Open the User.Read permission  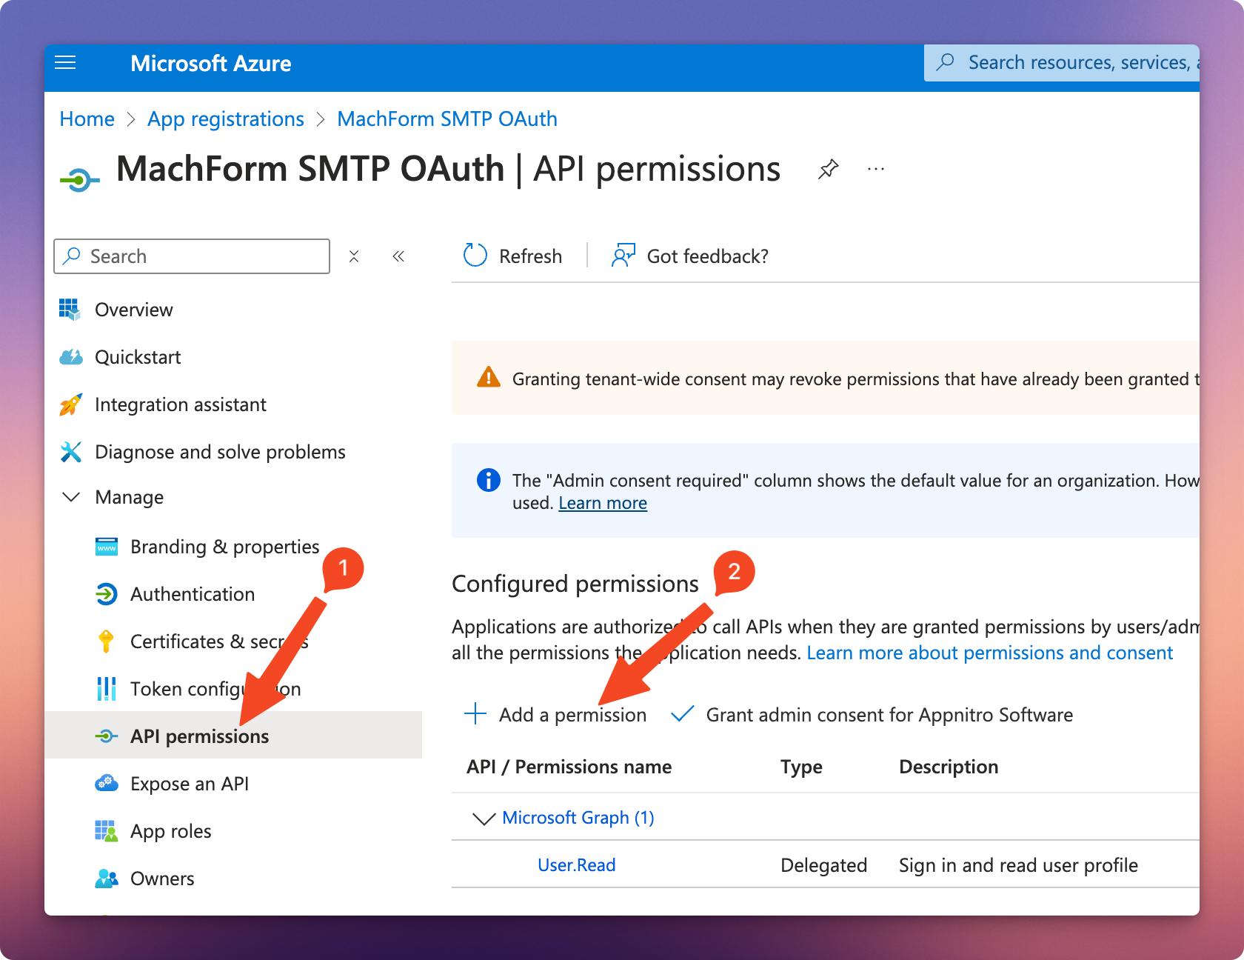pos(577,865)
